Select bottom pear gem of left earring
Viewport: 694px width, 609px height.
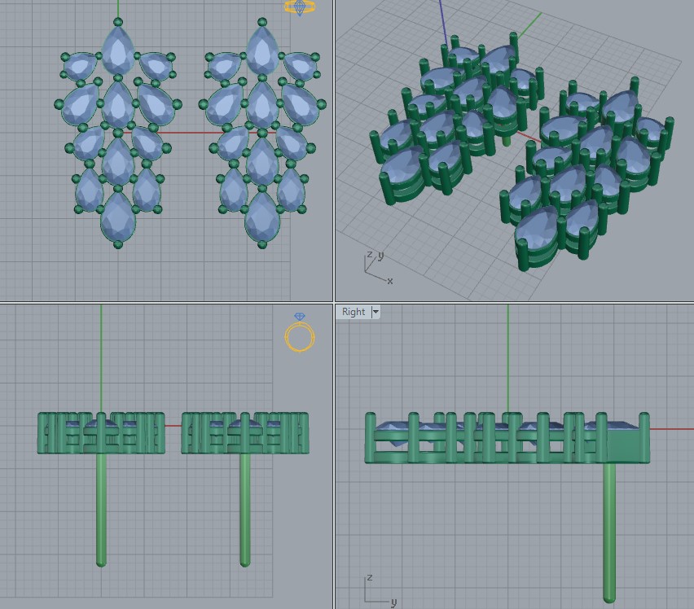118,217
